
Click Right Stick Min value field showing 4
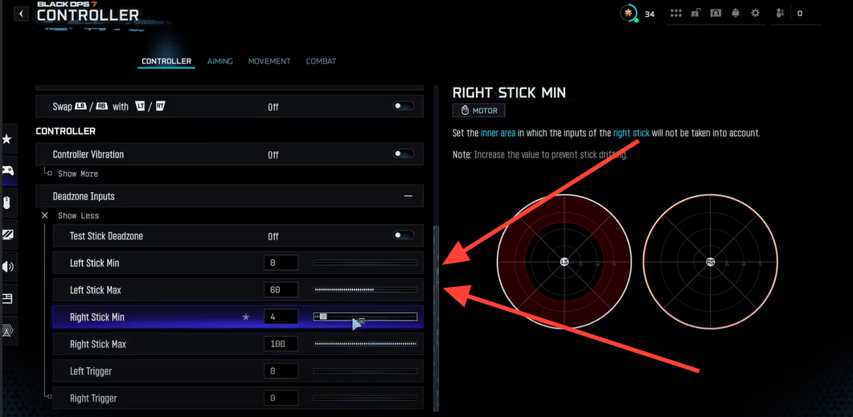(281, 317)
